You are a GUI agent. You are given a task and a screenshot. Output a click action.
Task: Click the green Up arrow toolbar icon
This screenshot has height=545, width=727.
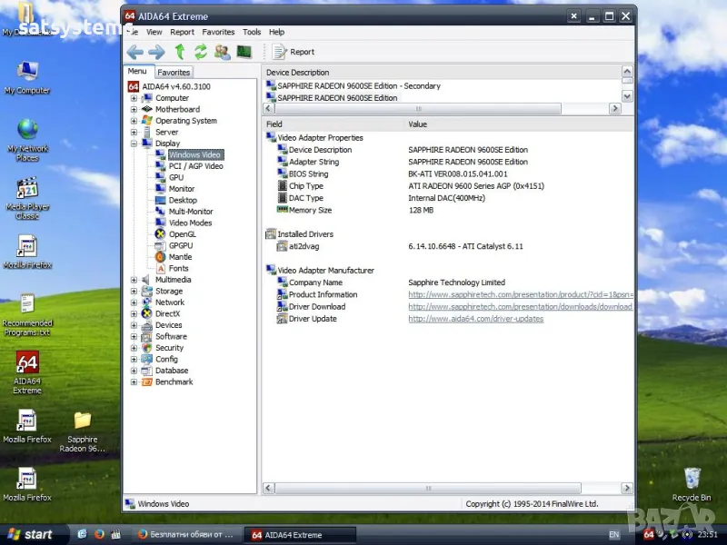click(180, 52)
